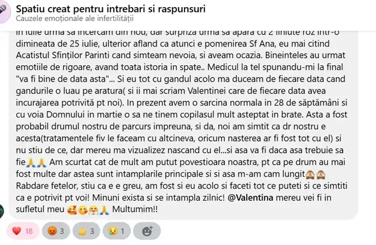Click praying hands emoji before 'Multumim!!'

[x=104, y=210]
